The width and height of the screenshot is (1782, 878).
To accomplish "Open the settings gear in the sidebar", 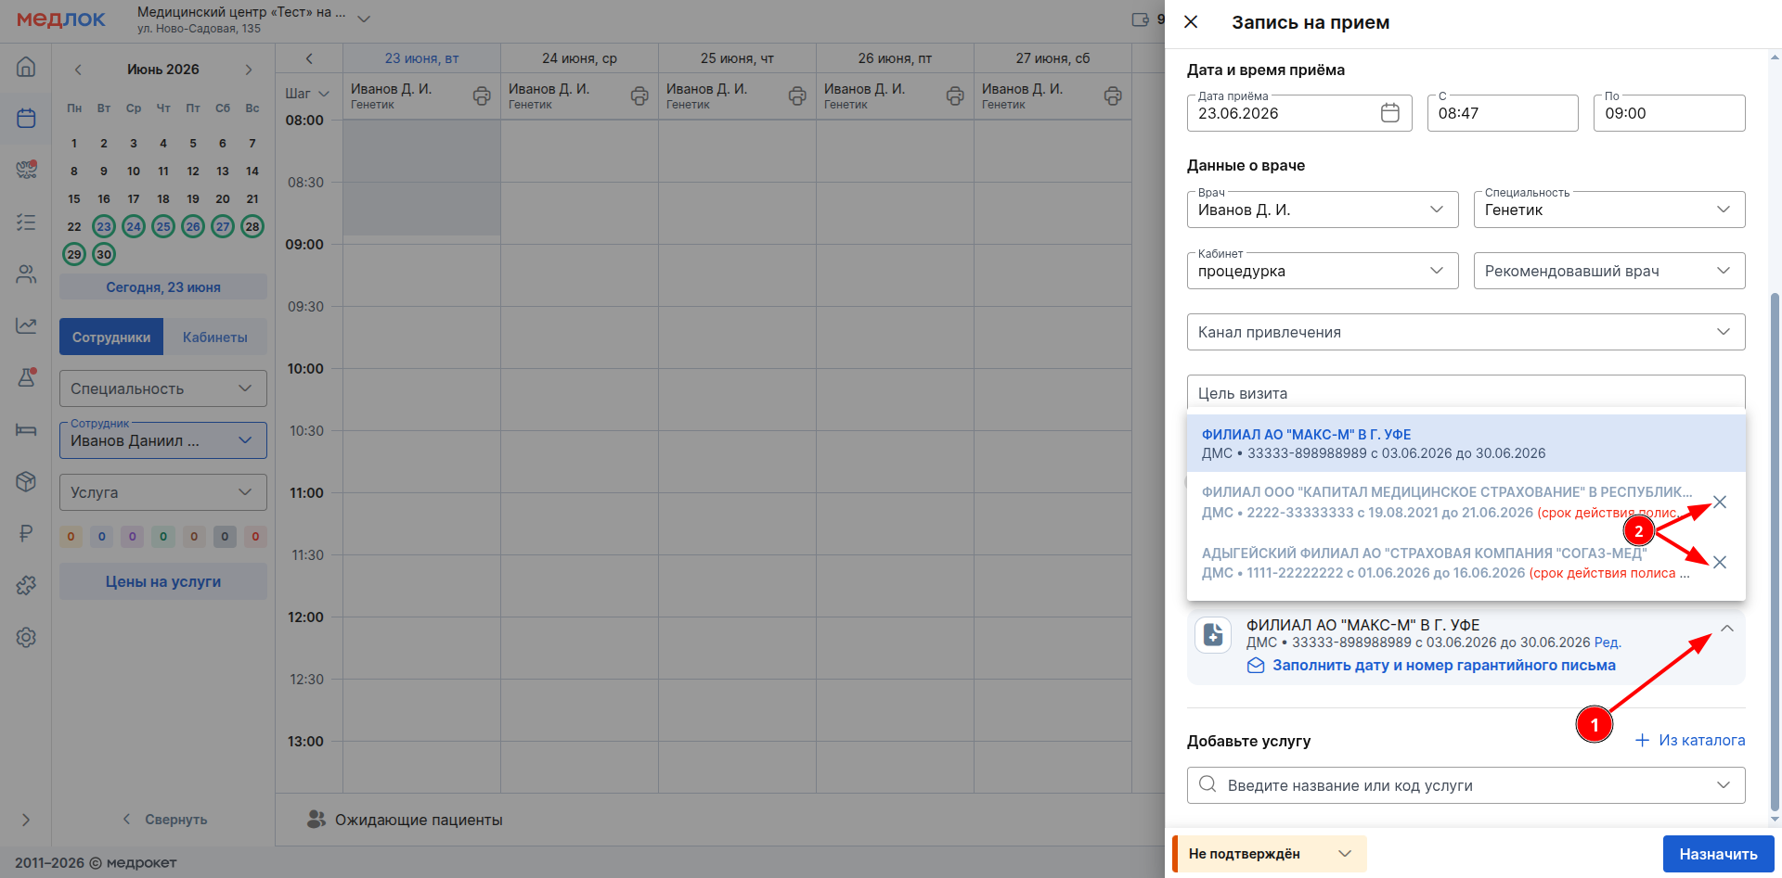I will (26, 637).
